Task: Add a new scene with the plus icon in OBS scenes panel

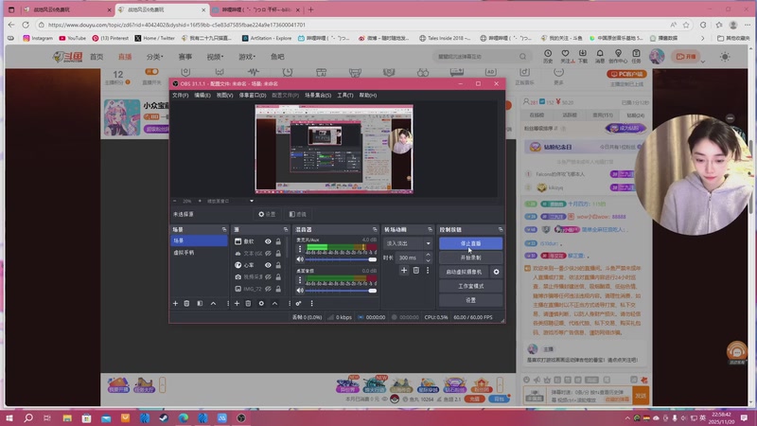Action: click(x=175, y=303)
